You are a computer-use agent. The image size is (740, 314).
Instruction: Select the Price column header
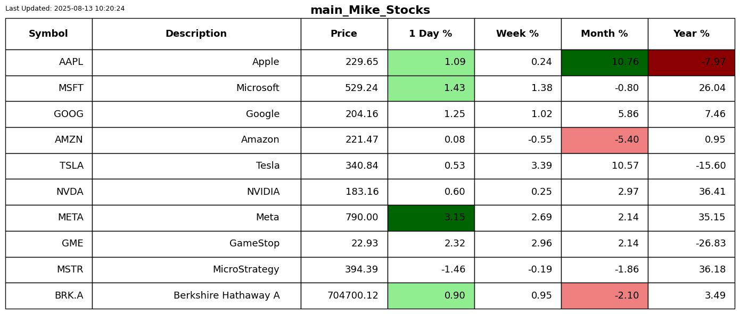(x=344, y=34)
